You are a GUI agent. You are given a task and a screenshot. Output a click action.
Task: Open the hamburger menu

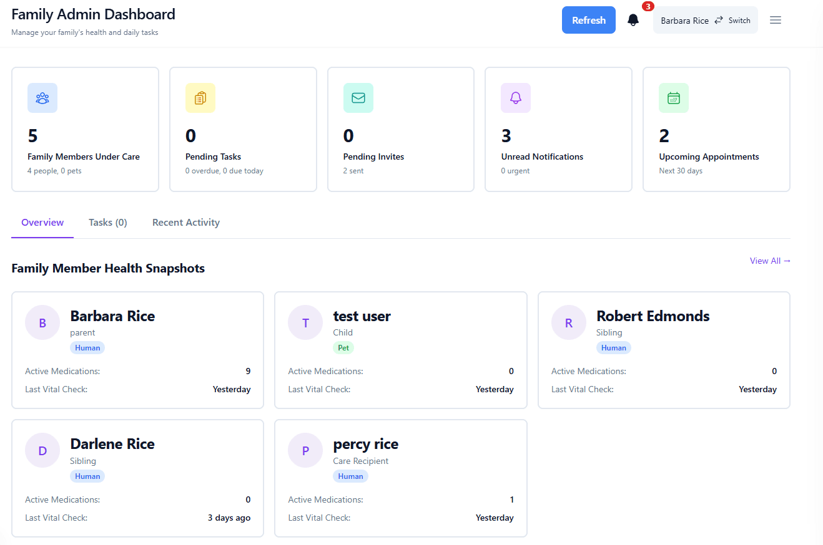(x=775, y=19)
